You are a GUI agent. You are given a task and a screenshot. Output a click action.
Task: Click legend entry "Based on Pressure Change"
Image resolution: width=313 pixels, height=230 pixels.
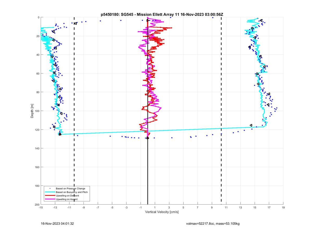[x=70, y=188]
